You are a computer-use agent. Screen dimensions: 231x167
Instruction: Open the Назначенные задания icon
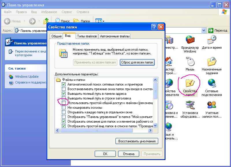coord(212,61)
